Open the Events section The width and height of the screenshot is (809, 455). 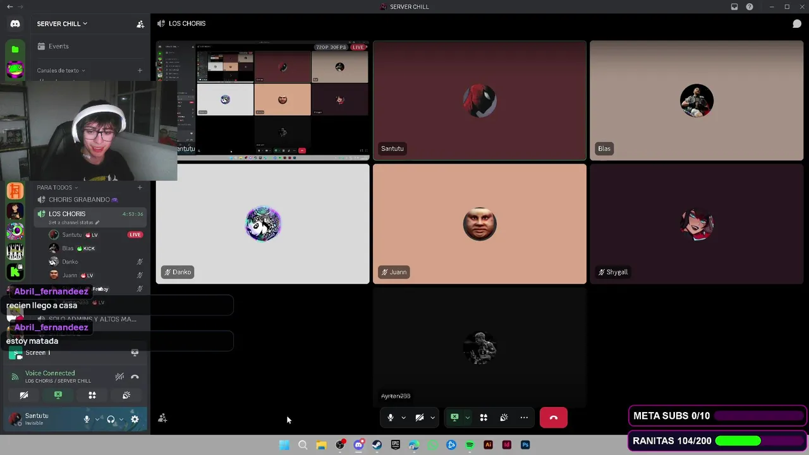(59, 46)
